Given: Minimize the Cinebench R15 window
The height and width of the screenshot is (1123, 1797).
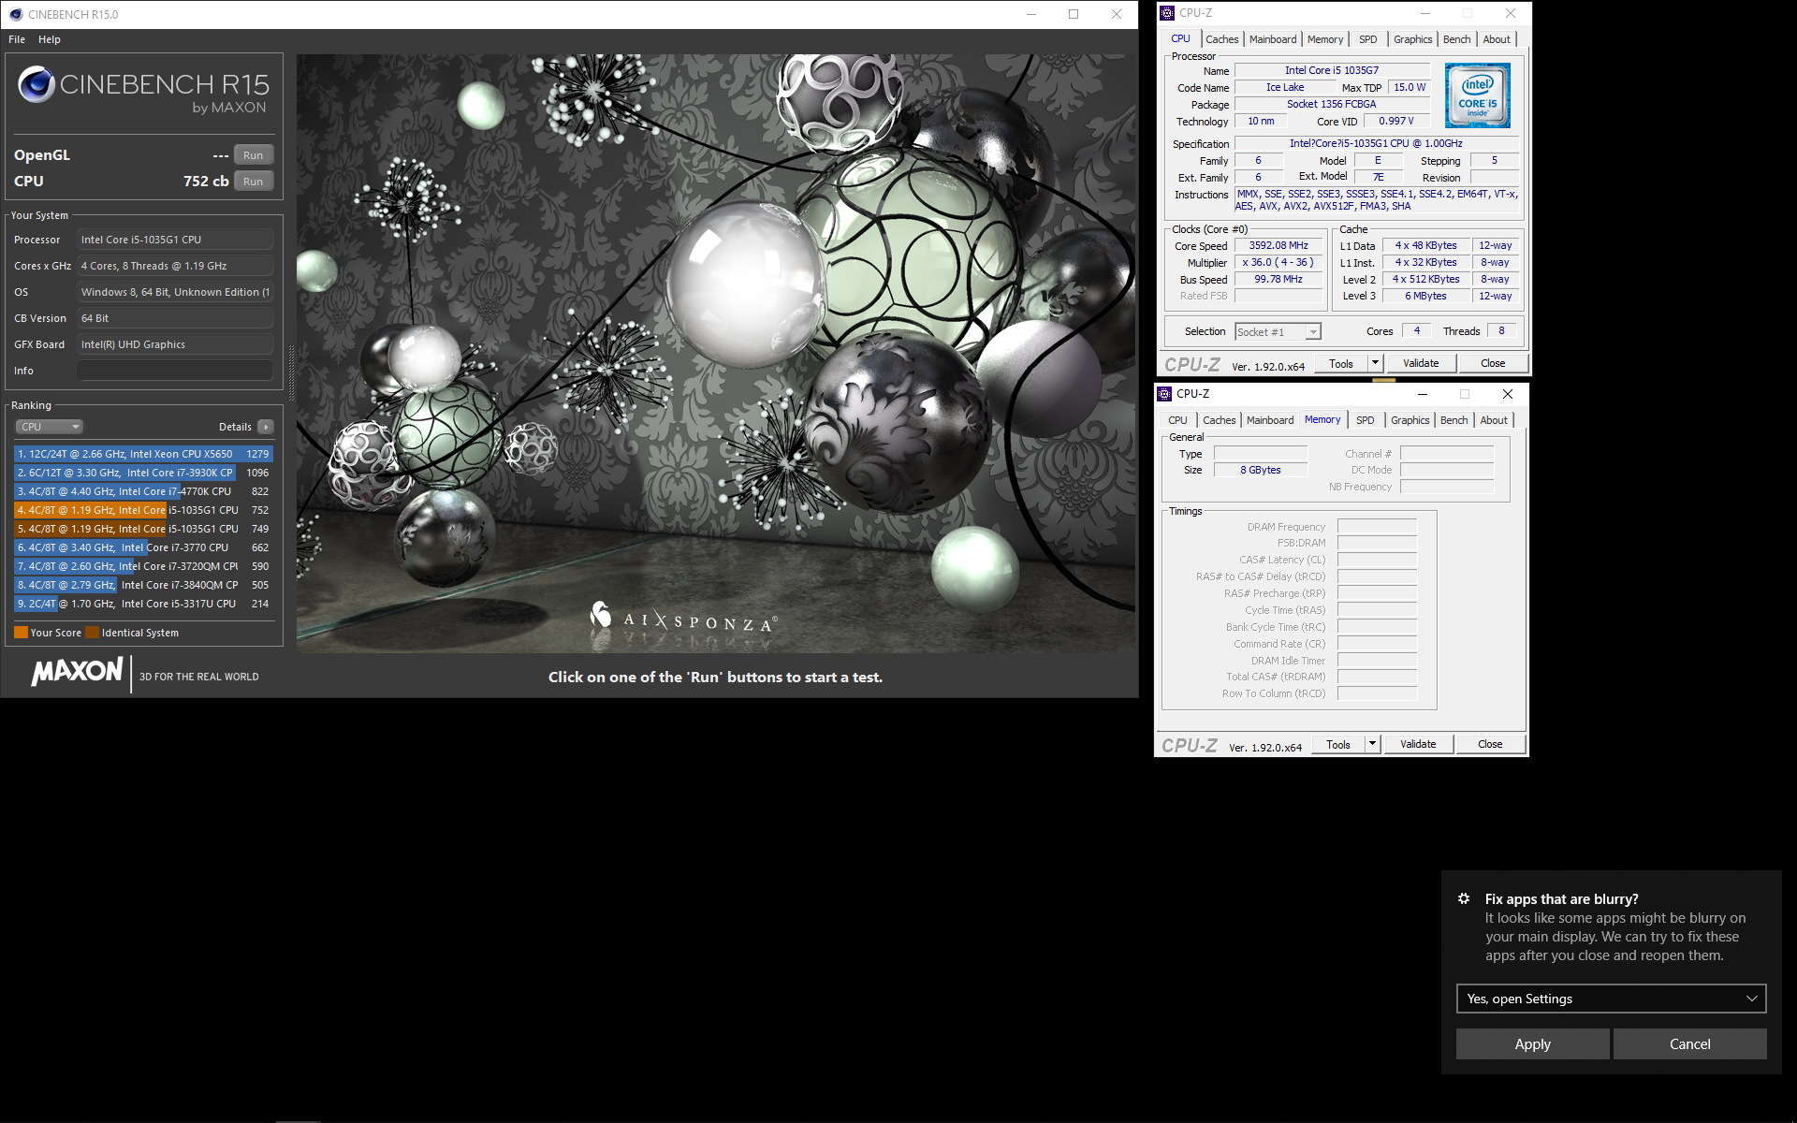Looking at the screenshot, I should [x=1031, y=14].
